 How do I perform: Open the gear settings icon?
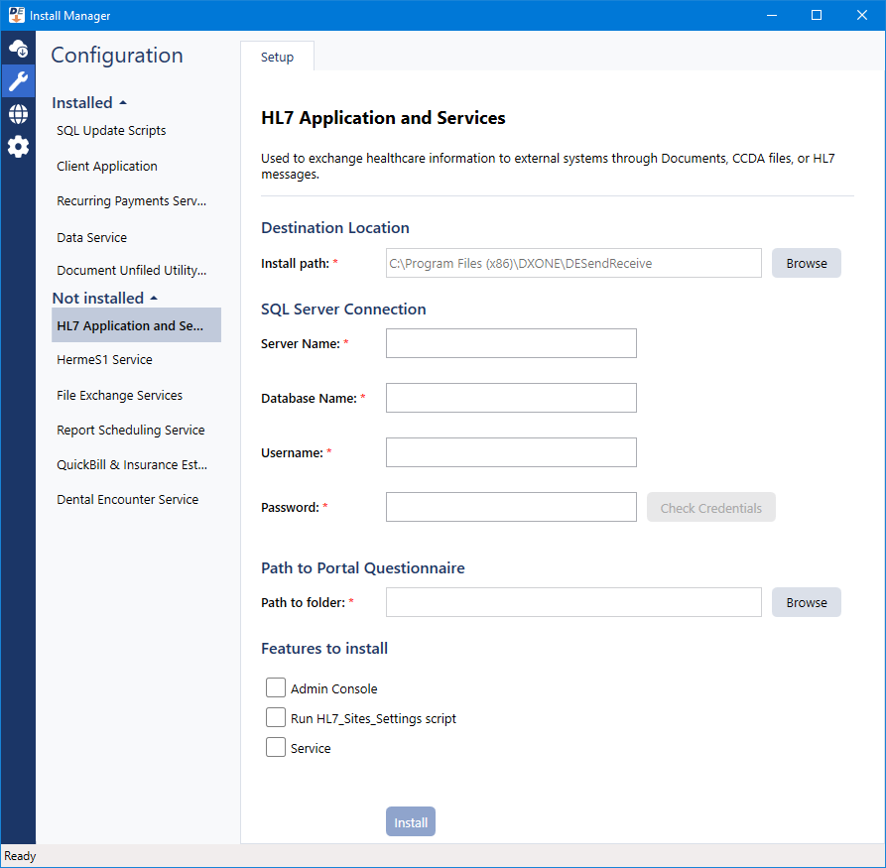[18, 147]
